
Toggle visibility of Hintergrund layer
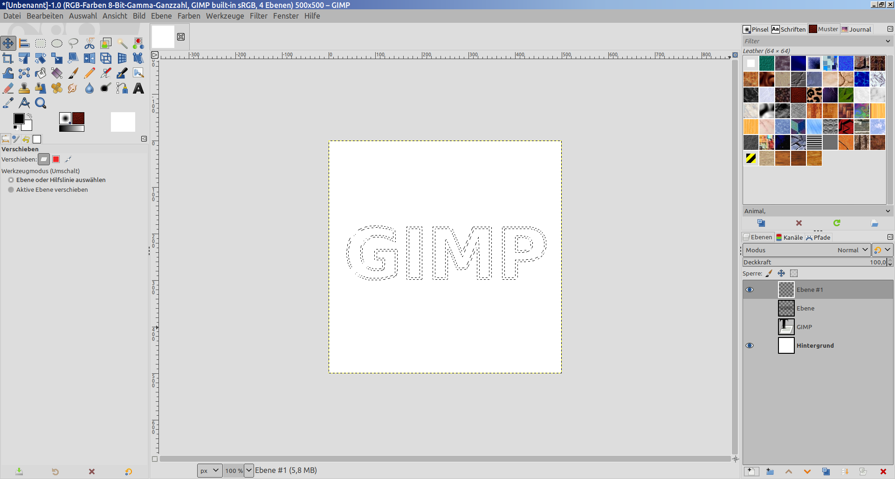point(750,345)
